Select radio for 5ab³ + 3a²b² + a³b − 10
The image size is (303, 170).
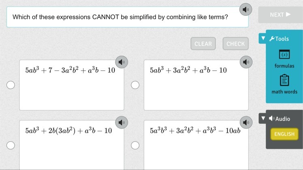(135, 85)
